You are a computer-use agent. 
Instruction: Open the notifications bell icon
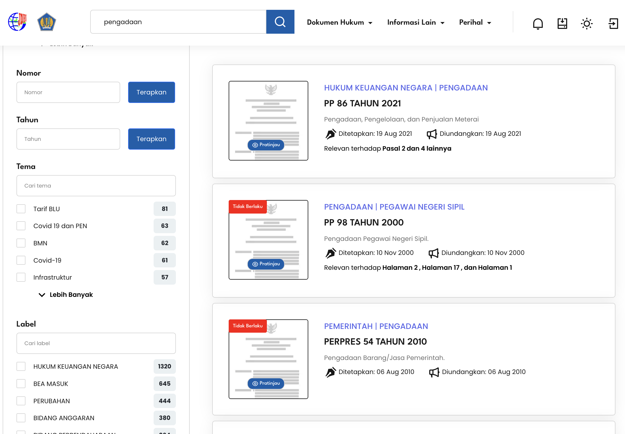point(537,23)
